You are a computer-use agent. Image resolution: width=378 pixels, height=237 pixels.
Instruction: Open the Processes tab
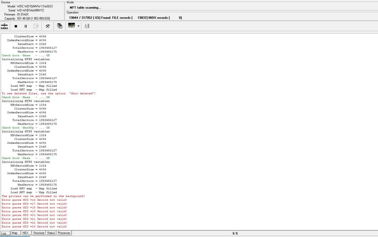(x=64, y=233)
